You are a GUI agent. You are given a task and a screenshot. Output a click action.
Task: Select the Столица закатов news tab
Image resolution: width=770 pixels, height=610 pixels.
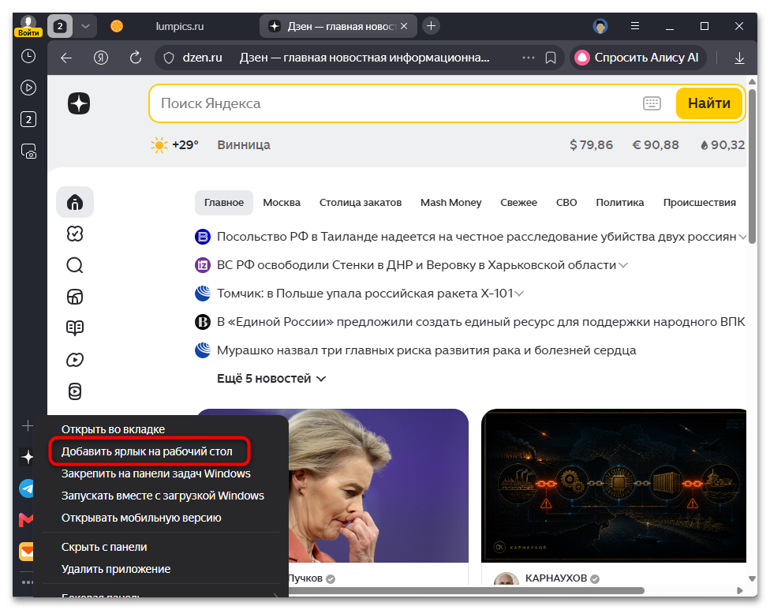(x=361, y=203)
